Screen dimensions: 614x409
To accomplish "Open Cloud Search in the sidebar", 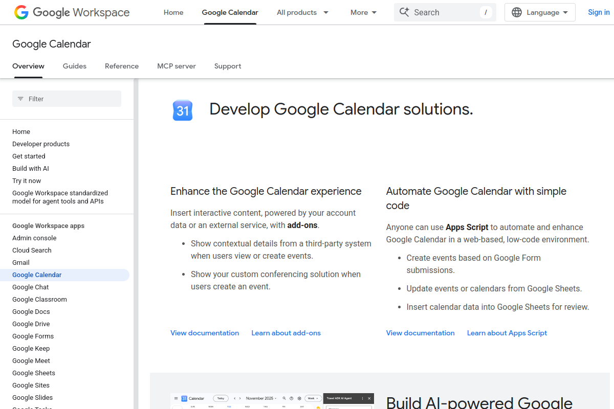I will point(32,250).
